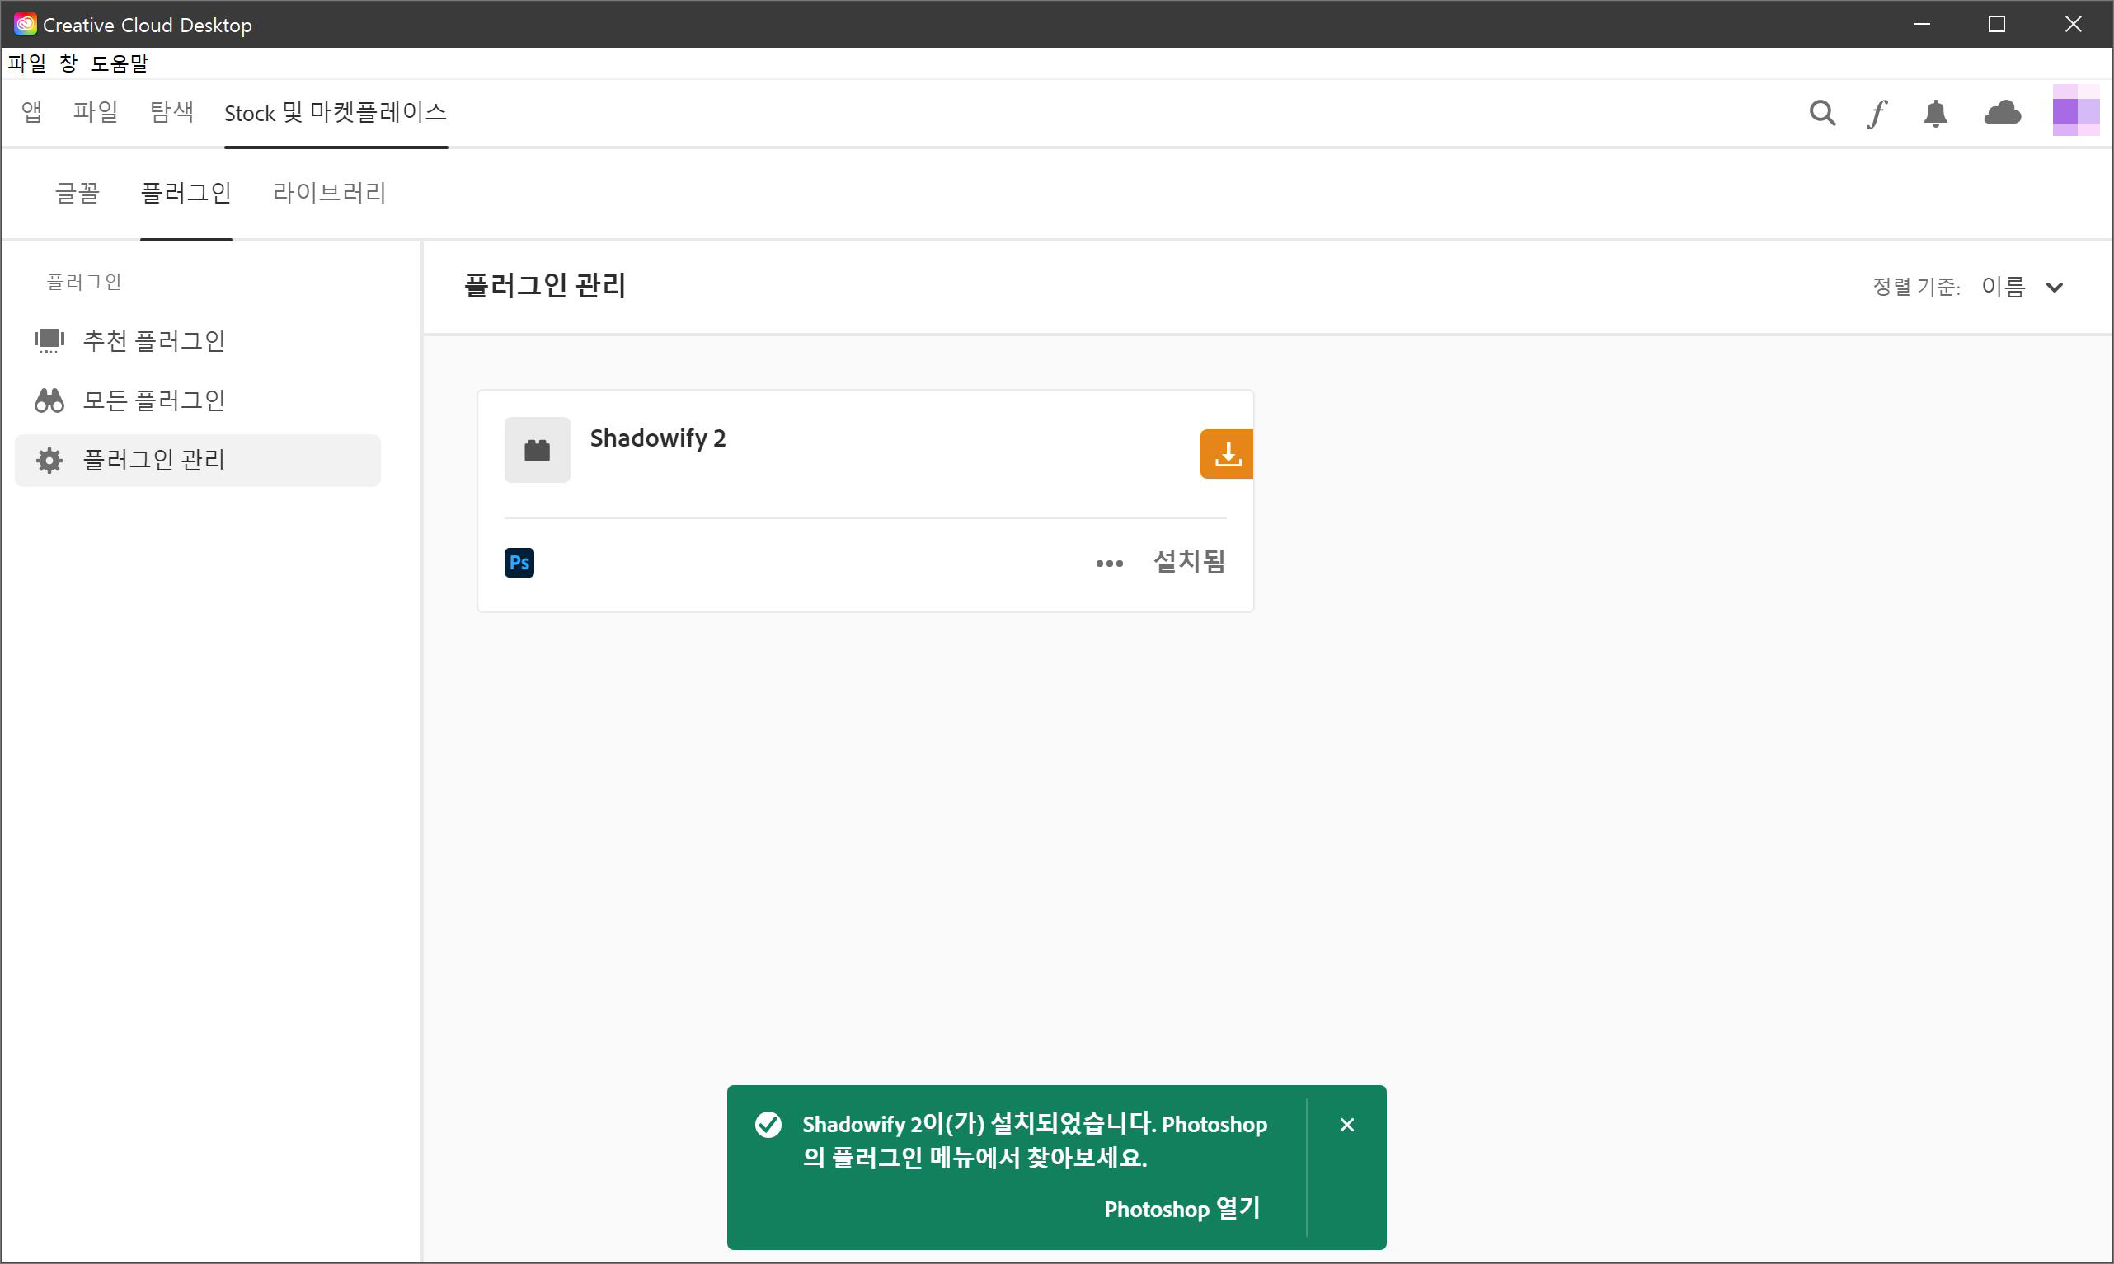Select 추천 플러그인 in the sidebar
This screenshot has width=2114, height=1264.
pos(198,342)
